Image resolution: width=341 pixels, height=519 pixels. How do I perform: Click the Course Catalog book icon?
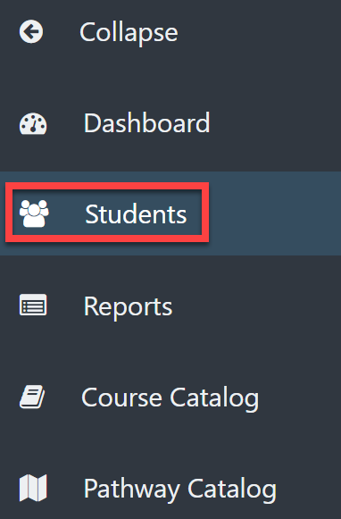[32, 397]
